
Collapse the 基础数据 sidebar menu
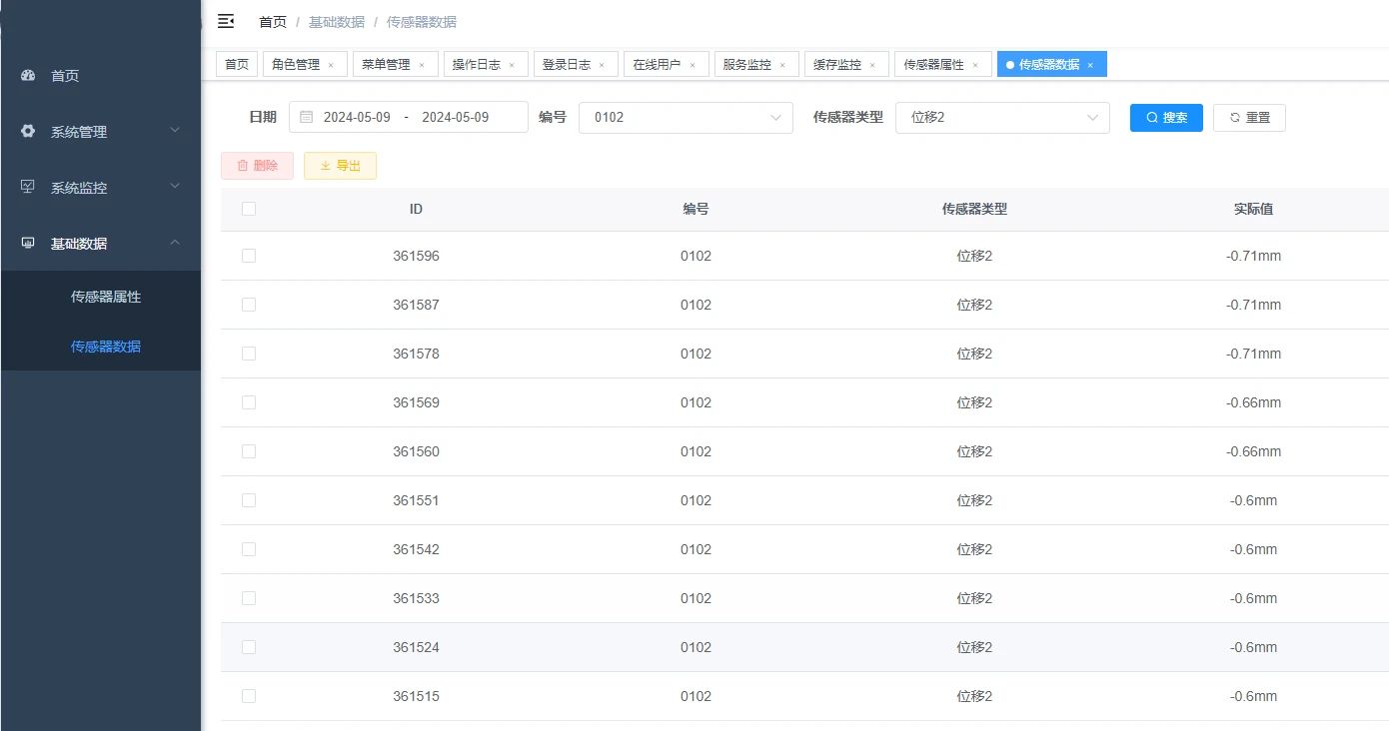(100, 243)
